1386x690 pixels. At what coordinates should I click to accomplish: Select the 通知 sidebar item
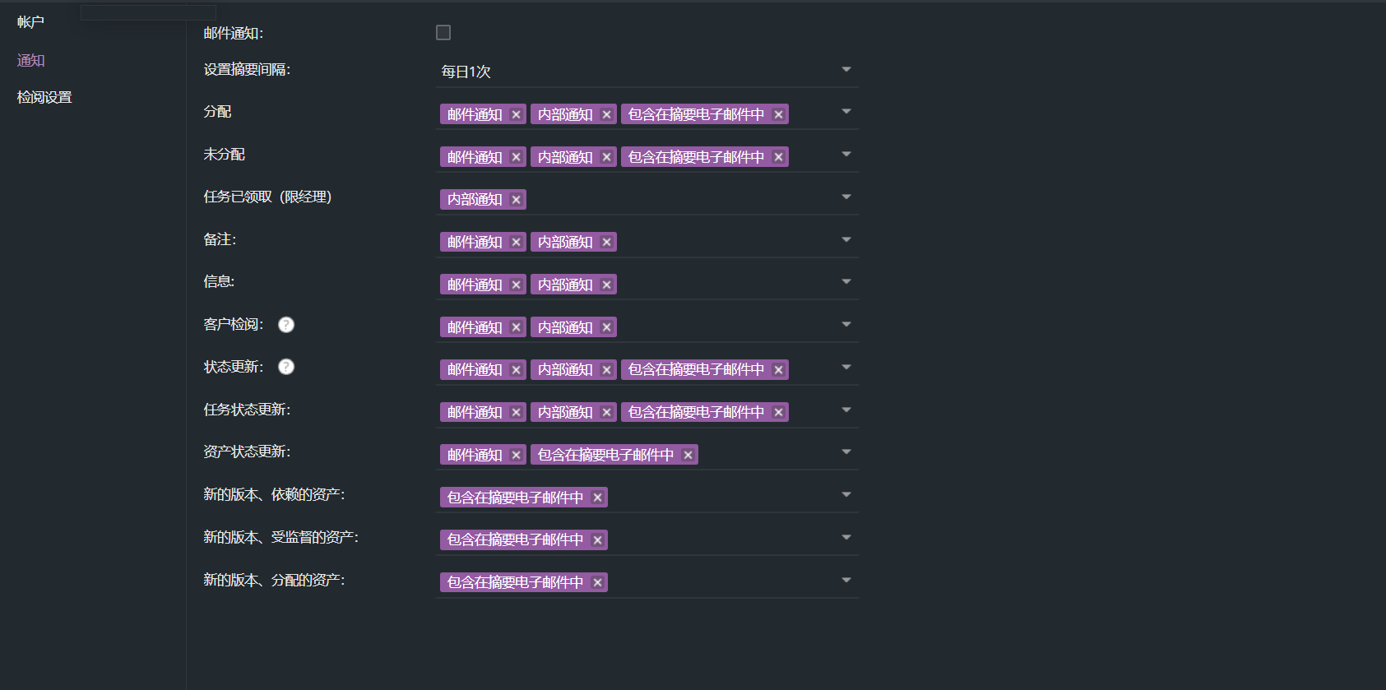click(x=31, y=60)
